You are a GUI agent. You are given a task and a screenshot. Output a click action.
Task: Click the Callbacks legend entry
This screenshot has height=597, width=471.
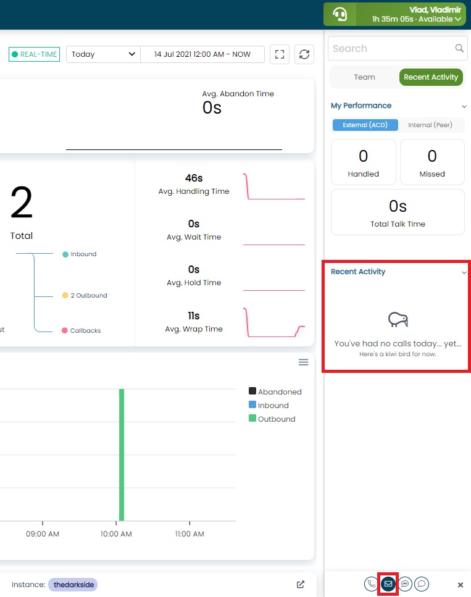[81, 330]
